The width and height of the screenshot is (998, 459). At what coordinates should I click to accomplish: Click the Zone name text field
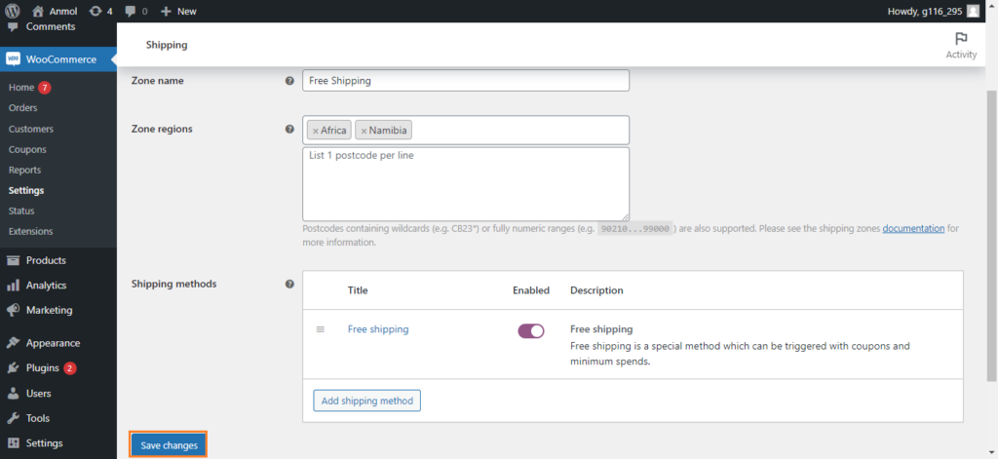click(466, 81)
